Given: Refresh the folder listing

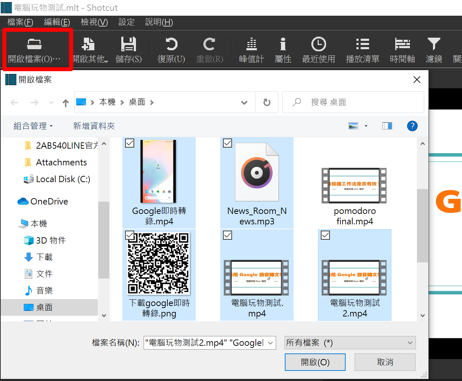Looking at the screenshot, I should 267,102.
